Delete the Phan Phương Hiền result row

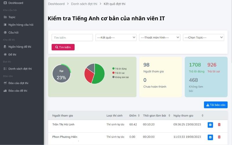click(x=219, y=137)
